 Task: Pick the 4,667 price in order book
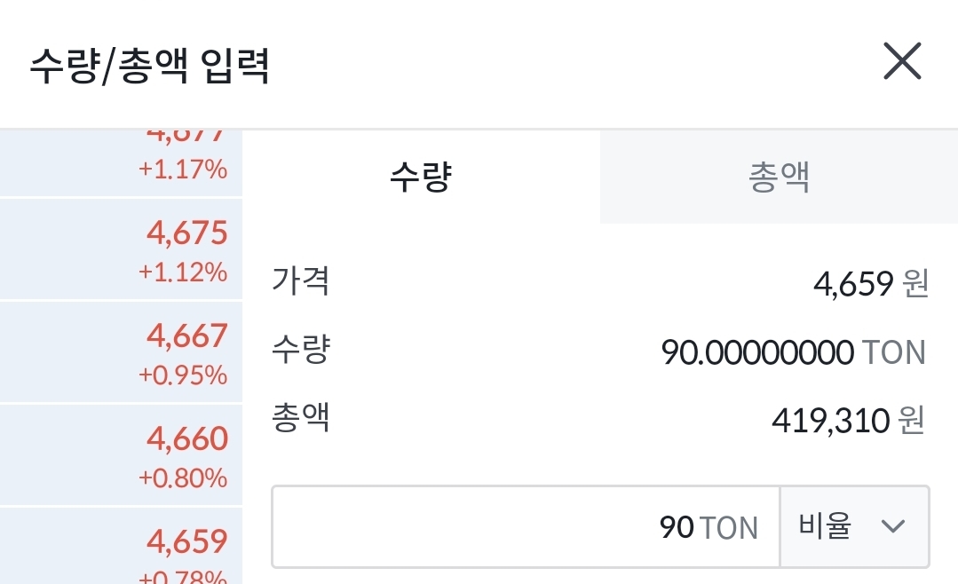(187, 336)
